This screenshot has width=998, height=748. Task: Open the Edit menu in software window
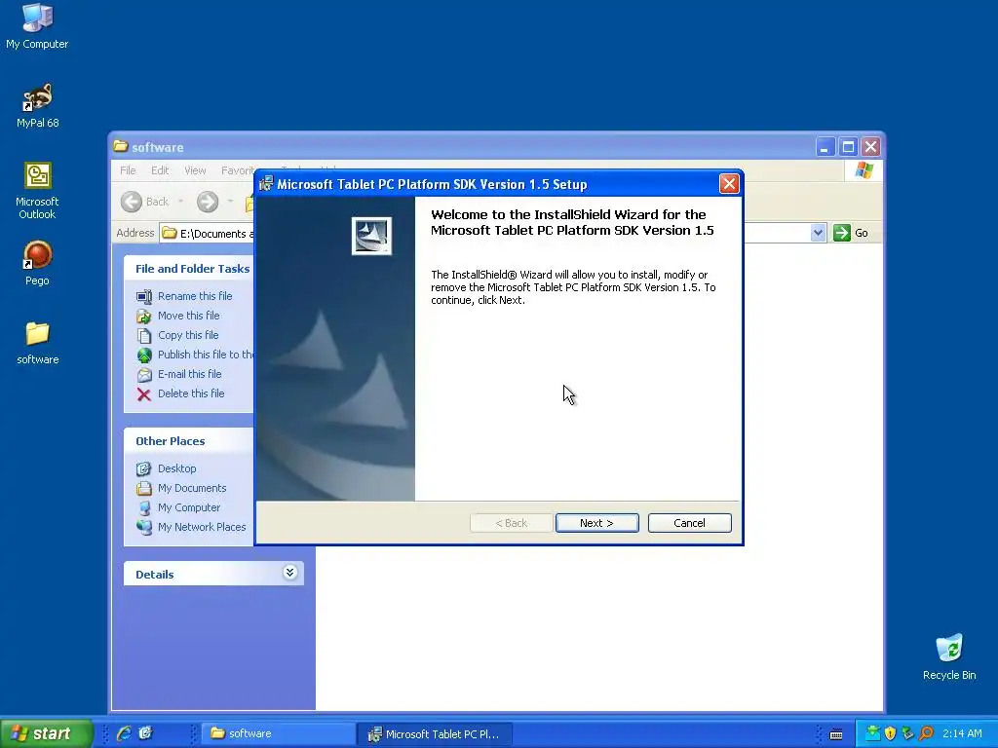point(160,170)
